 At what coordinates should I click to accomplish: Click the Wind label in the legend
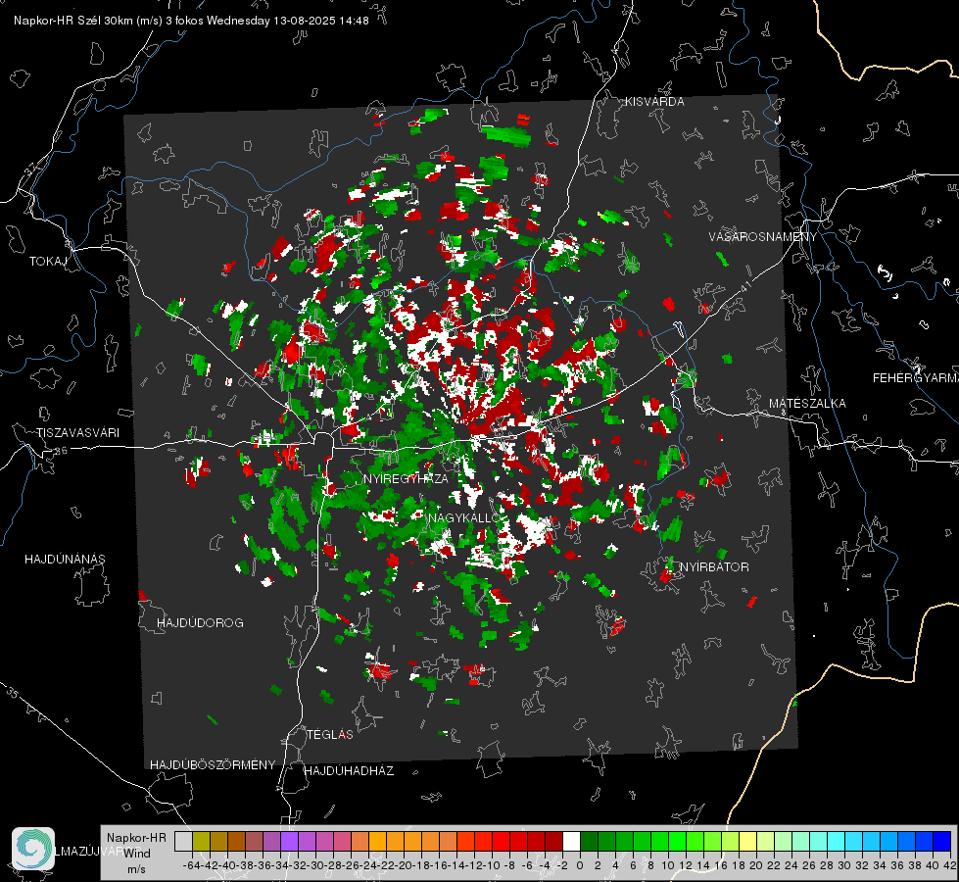tap(137, 854)
